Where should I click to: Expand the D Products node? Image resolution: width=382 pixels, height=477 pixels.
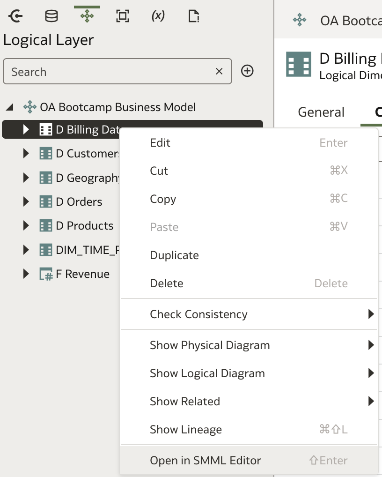click(26, 226)
